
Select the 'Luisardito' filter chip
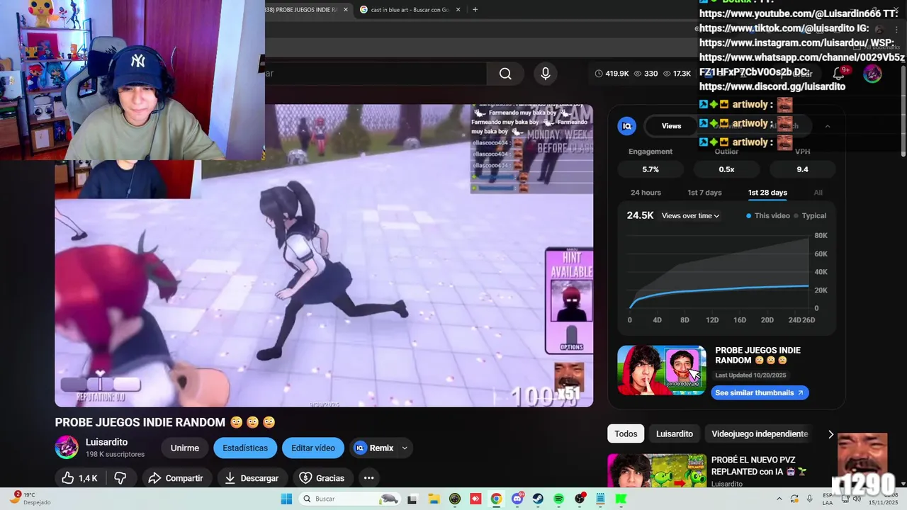click(674, 433)
